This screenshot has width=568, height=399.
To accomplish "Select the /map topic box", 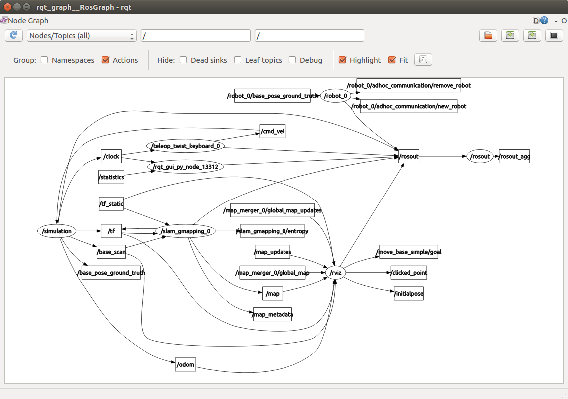I will [x=273, y=294].
